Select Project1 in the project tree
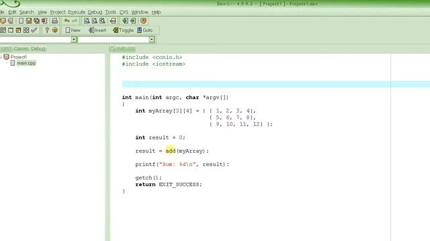430x241 pixels. click(18, 57)
